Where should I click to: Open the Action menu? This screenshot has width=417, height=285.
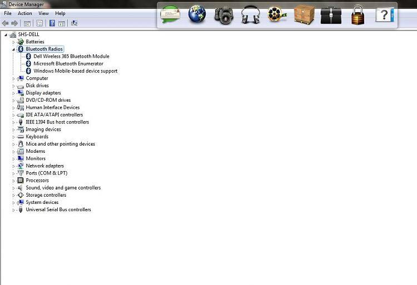tap(24, 13)
